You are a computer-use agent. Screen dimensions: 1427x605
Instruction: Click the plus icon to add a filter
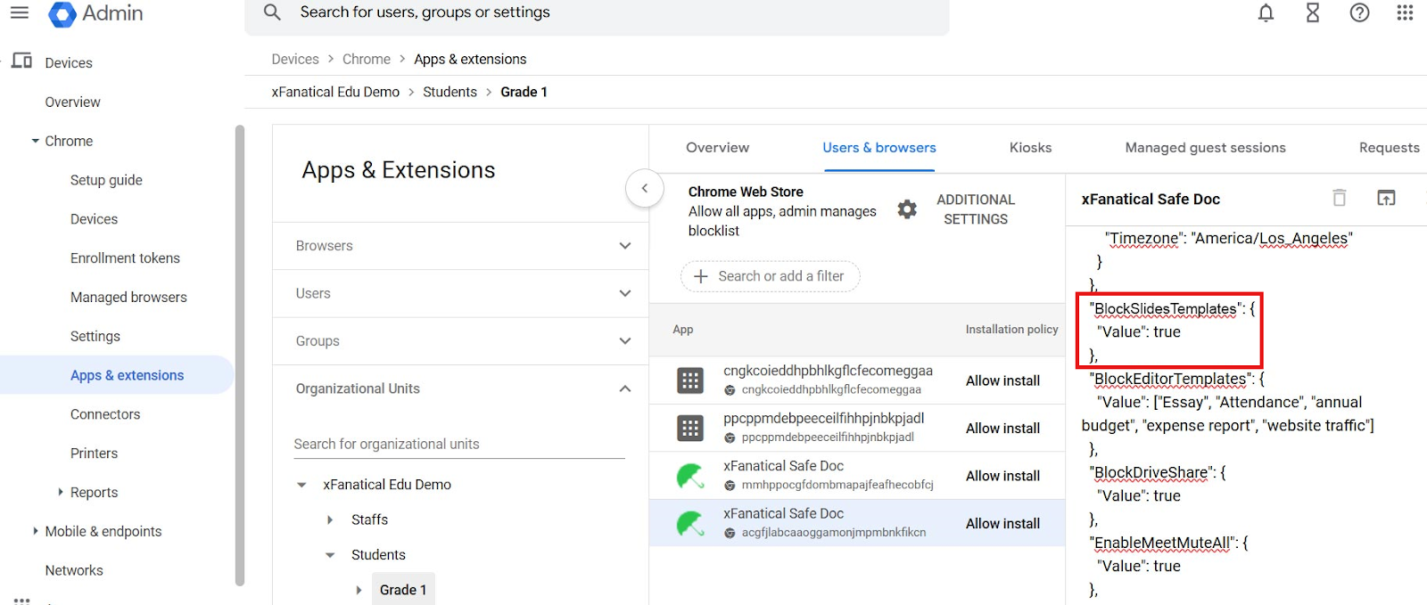[701, 276]
